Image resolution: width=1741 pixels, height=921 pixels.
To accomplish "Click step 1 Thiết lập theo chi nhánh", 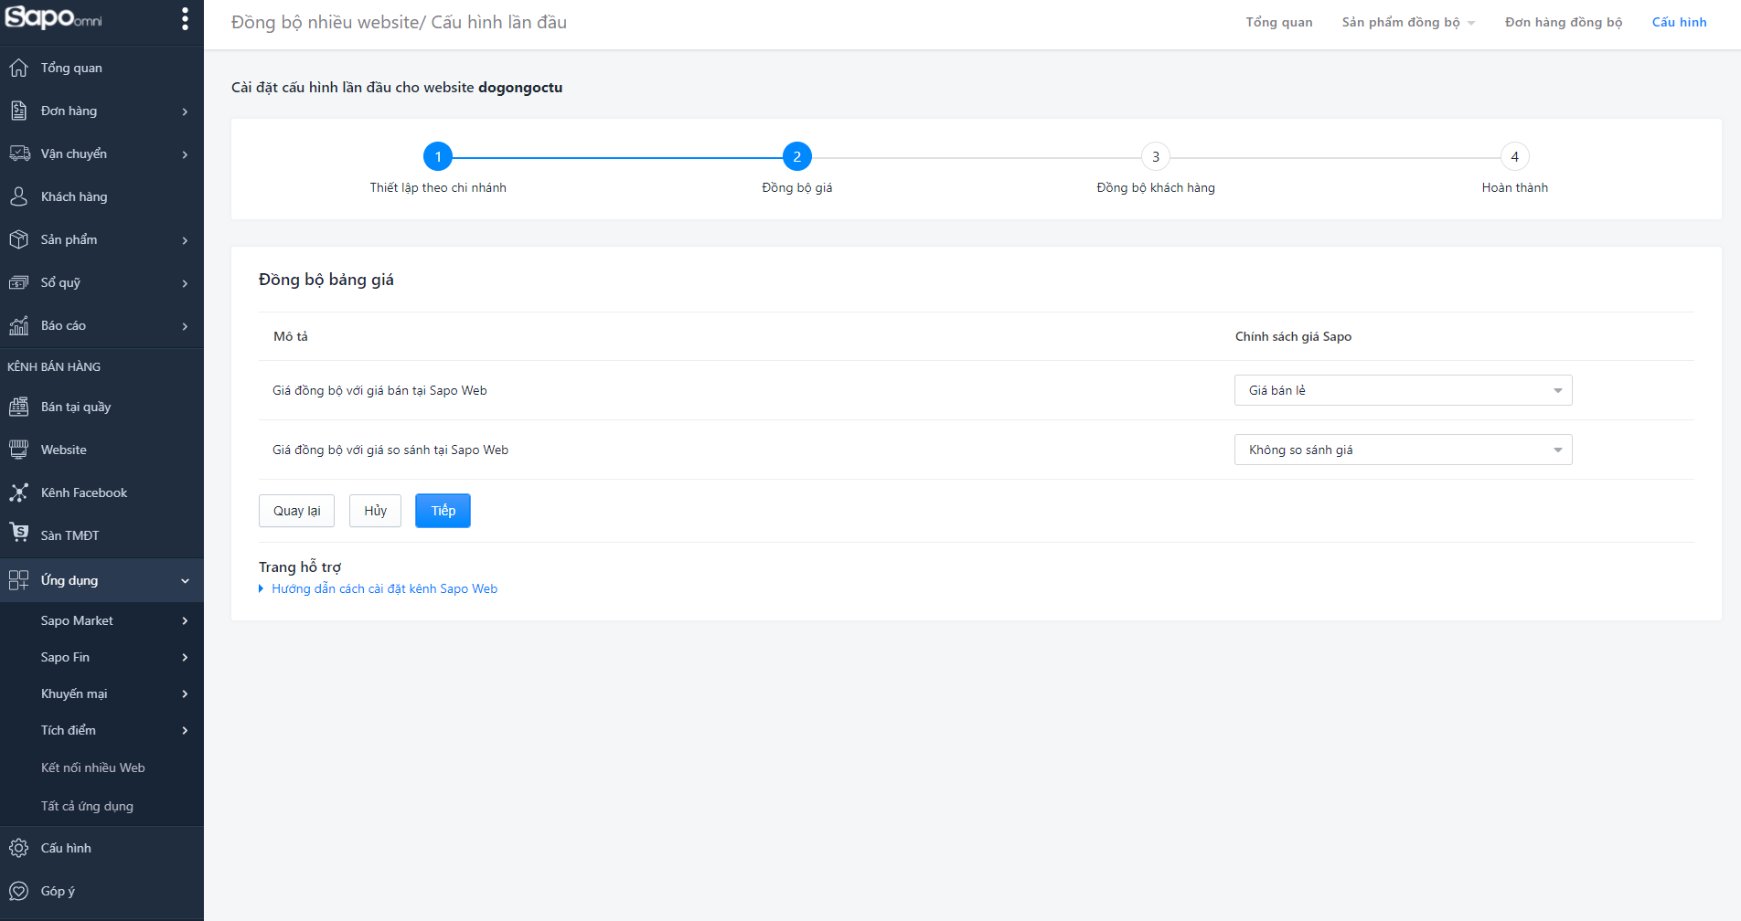I will coord(438,156).
